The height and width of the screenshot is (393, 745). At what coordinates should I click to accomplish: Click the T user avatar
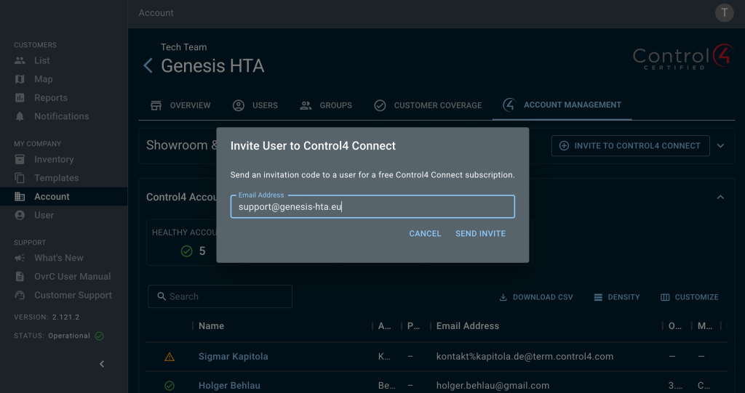[x=724, y=13]
